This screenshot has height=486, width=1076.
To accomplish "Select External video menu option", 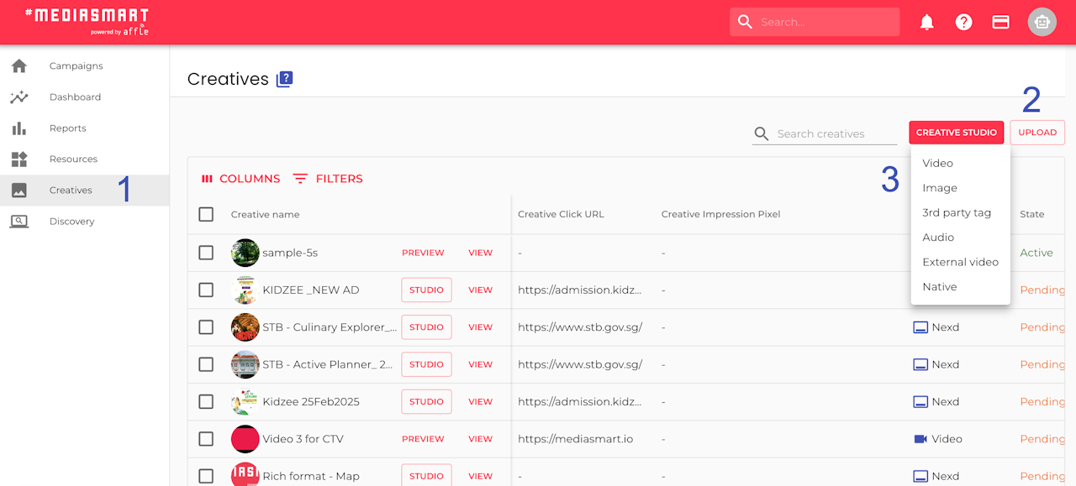I will coord(960,262).
